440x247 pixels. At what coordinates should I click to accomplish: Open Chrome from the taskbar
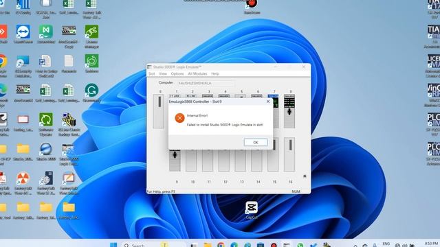click(x=221, y=245)
